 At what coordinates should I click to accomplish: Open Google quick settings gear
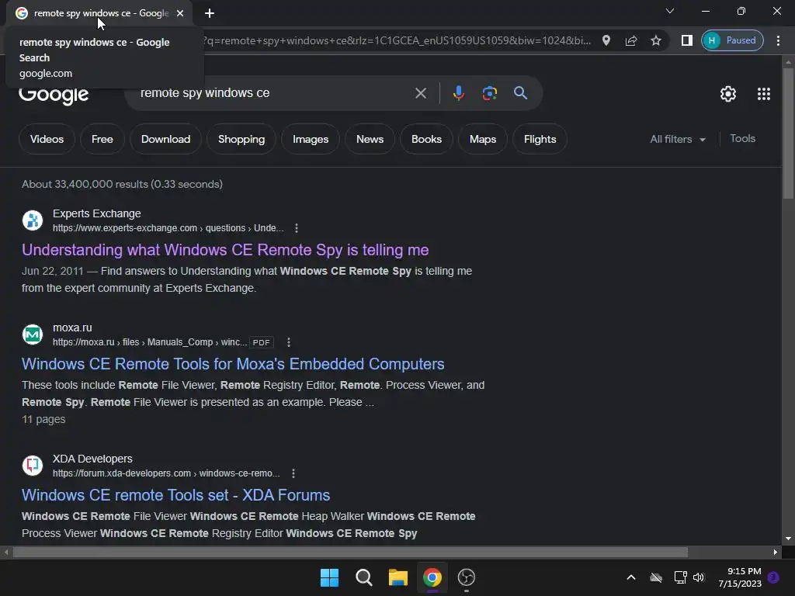pyautogui.click(x=728, y=94)
